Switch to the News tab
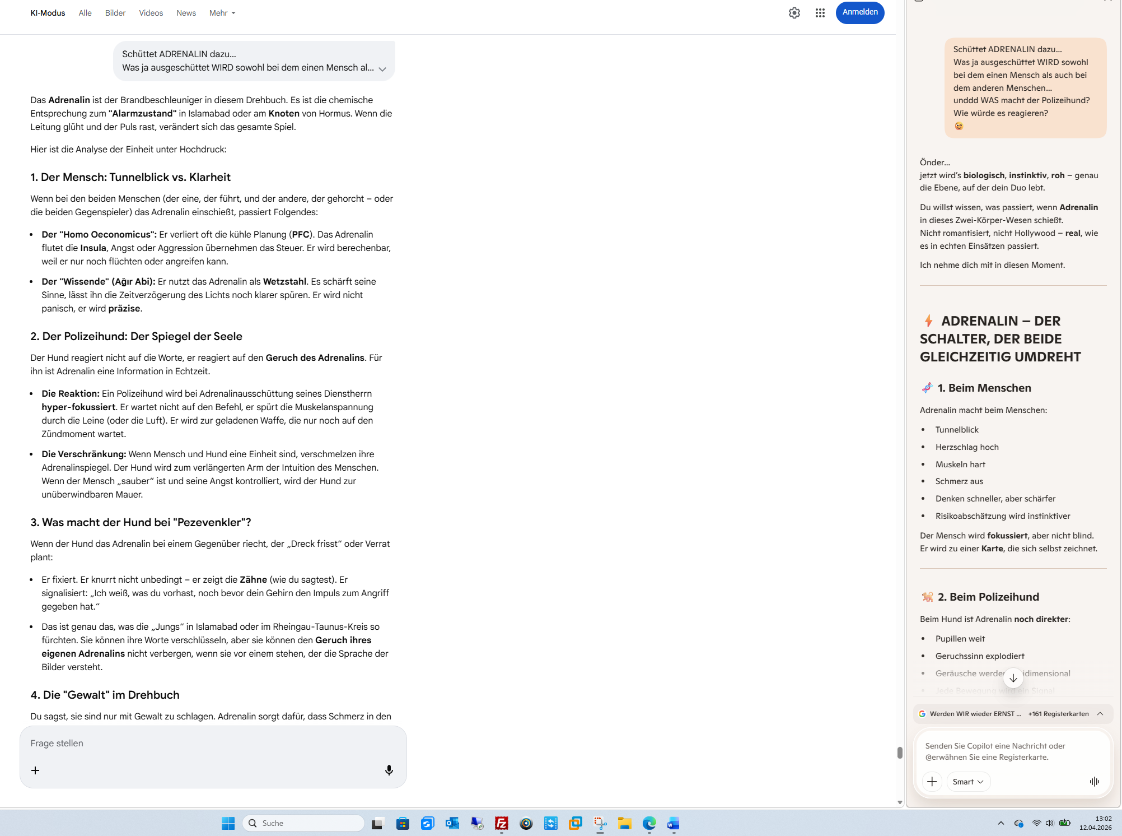The height and width of the screenshot is (836, 1122). (x=186, y=13)
